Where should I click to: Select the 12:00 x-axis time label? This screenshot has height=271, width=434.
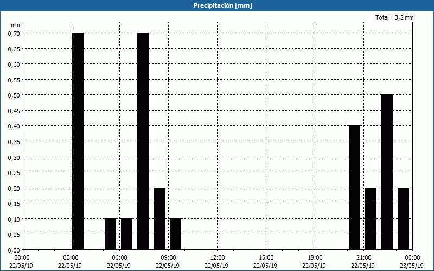click(x=218, y=258)
